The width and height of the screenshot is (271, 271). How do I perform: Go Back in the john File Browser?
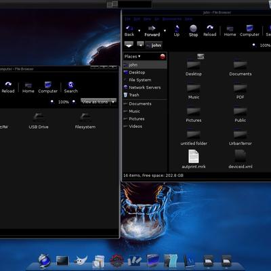129,31
